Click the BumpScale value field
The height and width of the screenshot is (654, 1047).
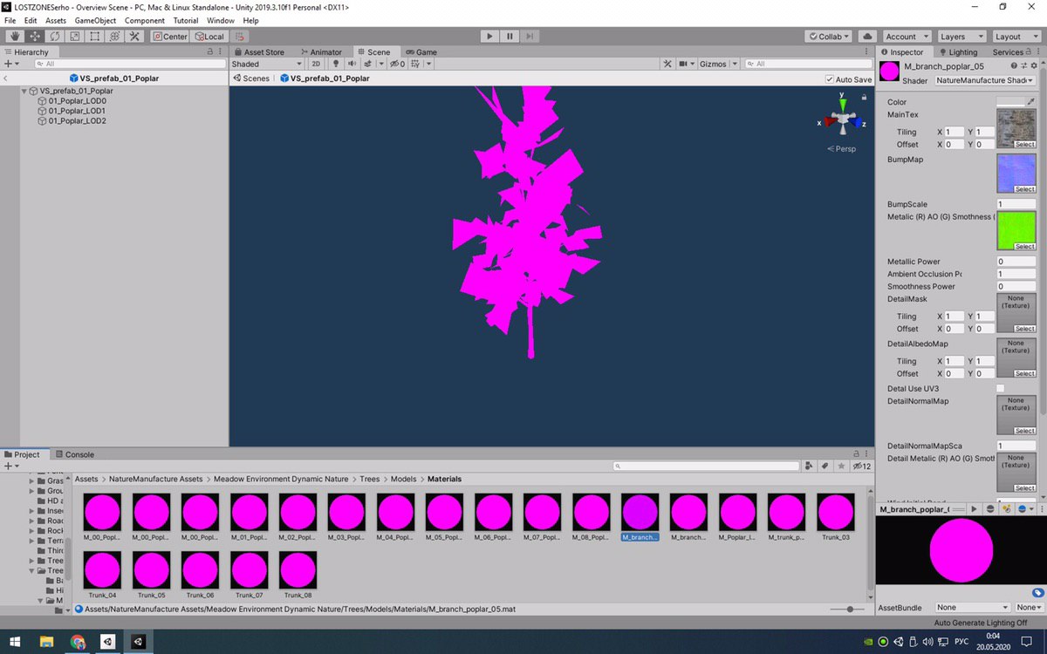point(1016,204)
